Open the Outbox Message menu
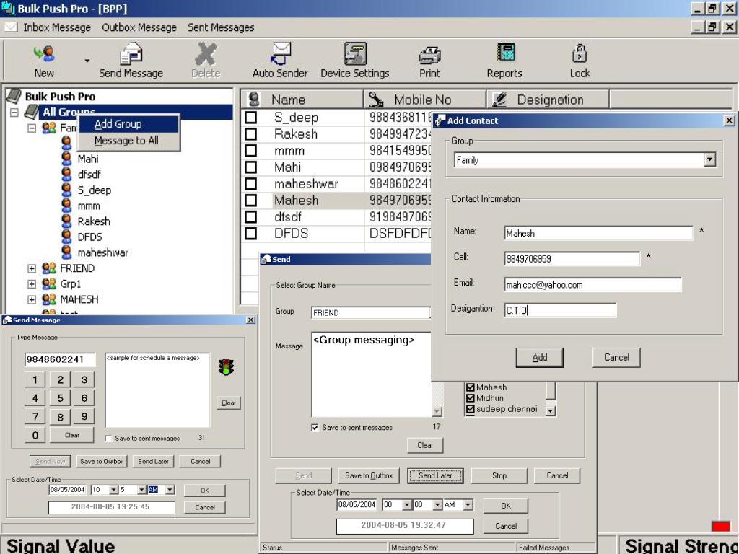The image size is (739, 554). [x=139, y=27]
